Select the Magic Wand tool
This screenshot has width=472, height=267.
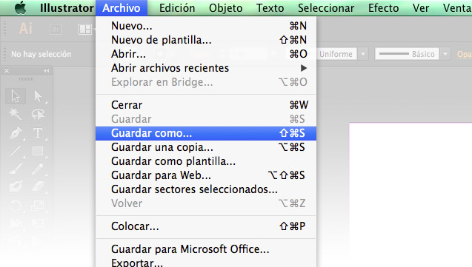pyautogui.click(x=15, y=114)
